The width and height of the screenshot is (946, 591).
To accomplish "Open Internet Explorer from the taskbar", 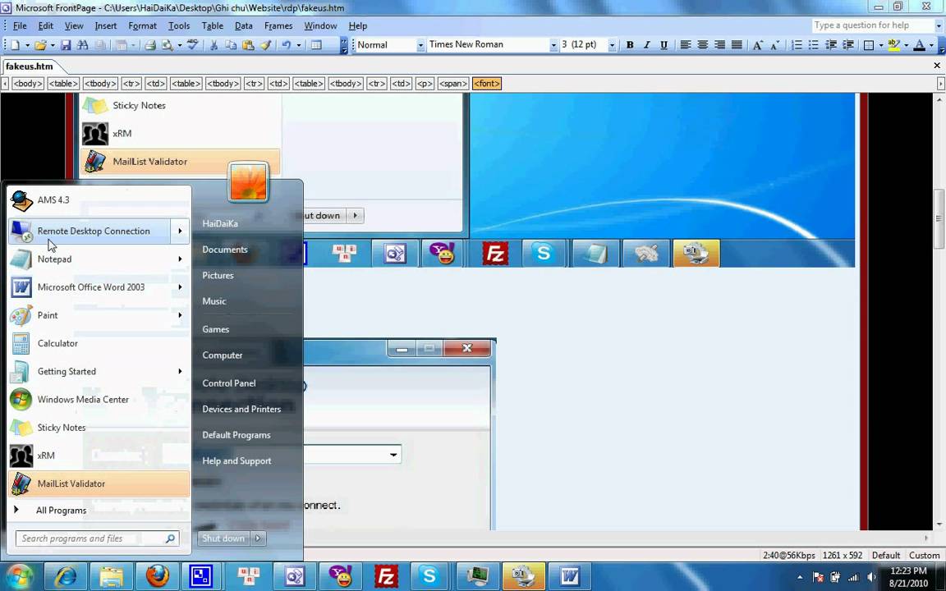I will pyautogui.click(x=66, y=576).
